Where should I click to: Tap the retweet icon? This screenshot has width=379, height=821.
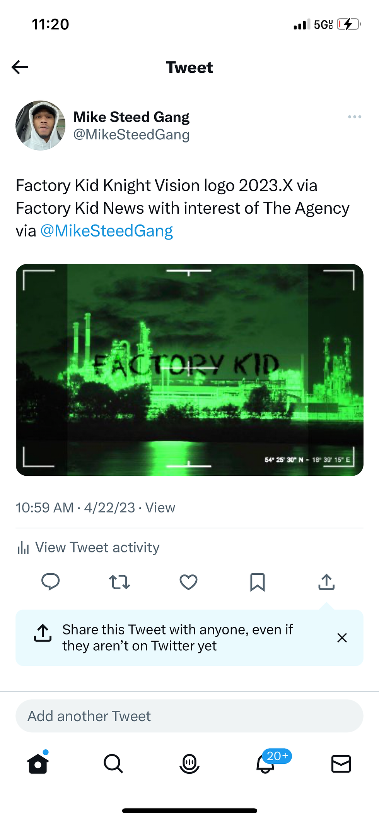(120, 582)
